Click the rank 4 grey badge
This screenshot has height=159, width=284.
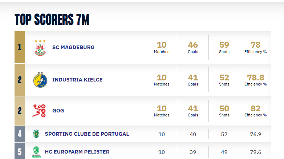tap(20, 134)
